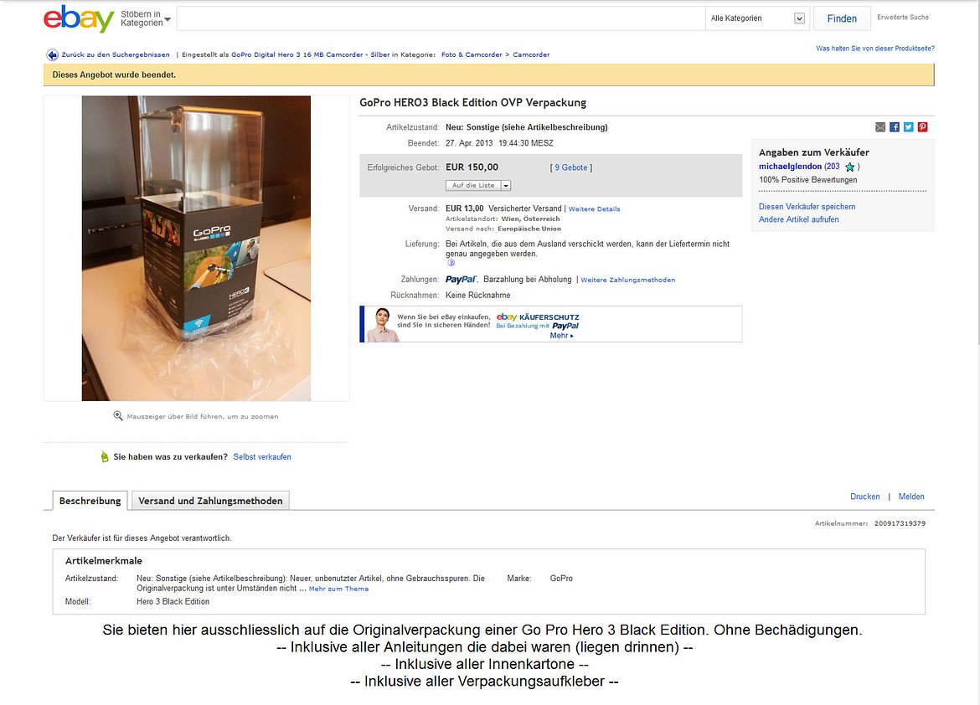Share listing on Twitter icon

(908, 127)
